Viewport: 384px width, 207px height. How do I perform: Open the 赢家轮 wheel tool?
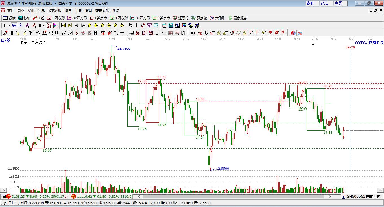[199, 18]
